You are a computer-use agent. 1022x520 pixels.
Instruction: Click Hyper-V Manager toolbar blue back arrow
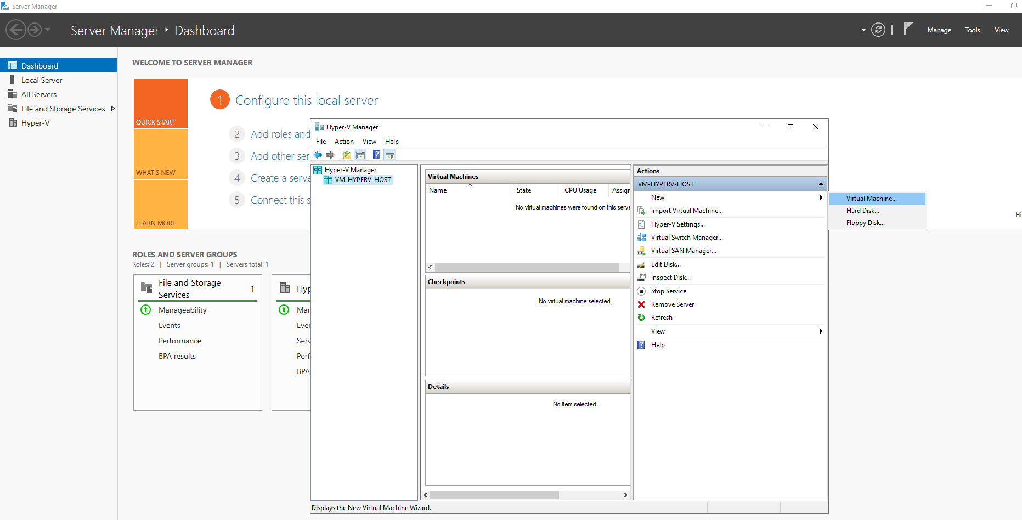(x=318, y=155)
